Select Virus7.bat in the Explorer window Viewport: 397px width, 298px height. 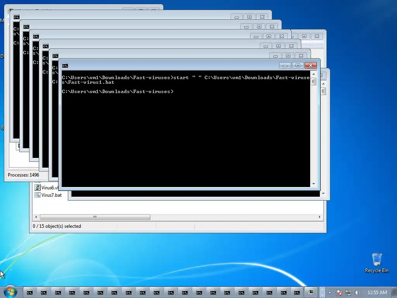48,195
